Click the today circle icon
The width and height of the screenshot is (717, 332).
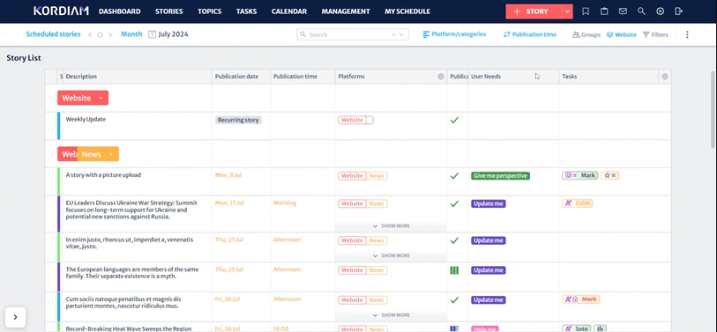tap(101, 34)
